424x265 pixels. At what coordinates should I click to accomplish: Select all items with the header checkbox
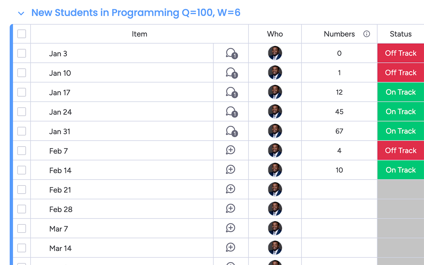click(22, 34)
